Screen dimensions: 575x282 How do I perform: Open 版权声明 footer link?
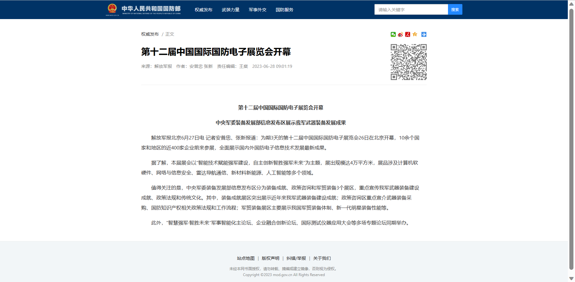tap(270, 258)
